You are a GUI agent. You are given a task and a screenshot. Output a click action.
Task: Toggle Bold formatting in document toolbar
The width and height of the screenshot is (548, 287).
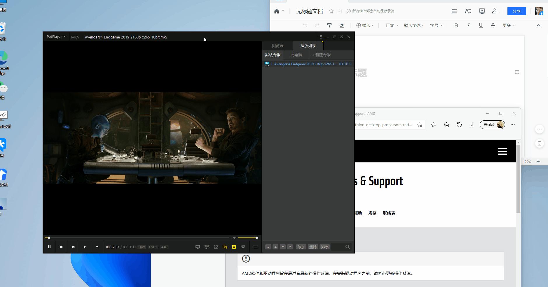coord(456,25)
